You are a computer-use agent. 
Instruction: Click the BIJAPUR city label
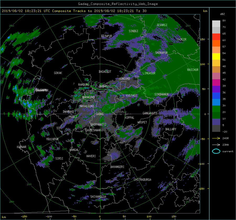(x=106, y=36)
